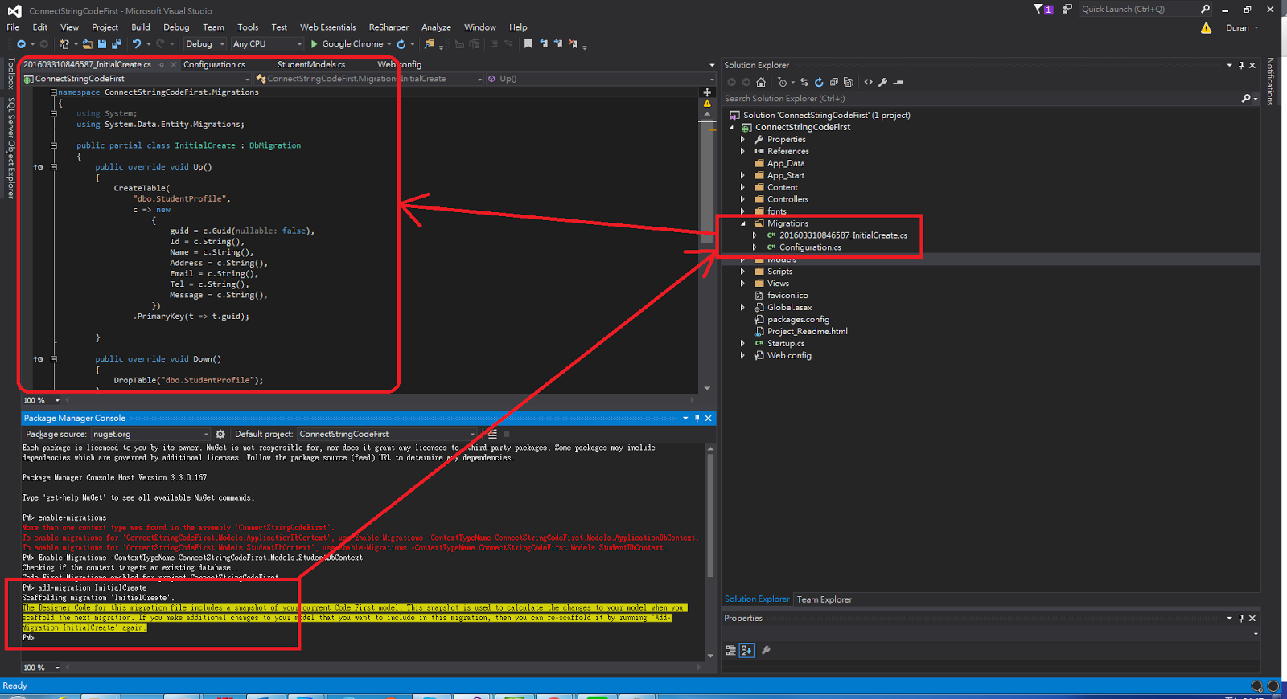
Task: Click the Property Pages wrench in Properties panel
Action: 766,650
